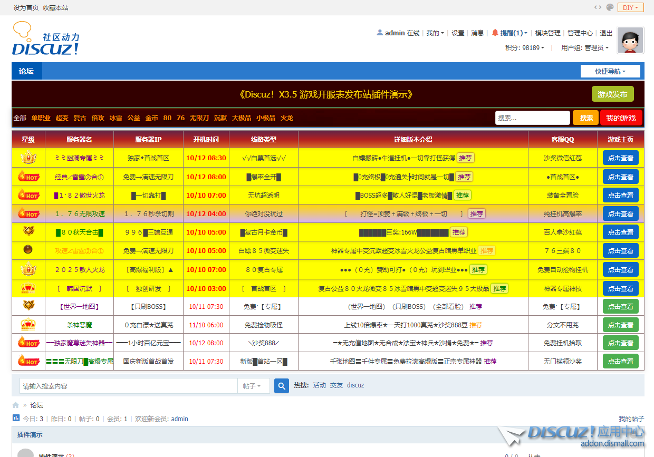Click new member admin link
Viewport: 654px width, 457px height.
pyautogui.click(x=179, y=419)
